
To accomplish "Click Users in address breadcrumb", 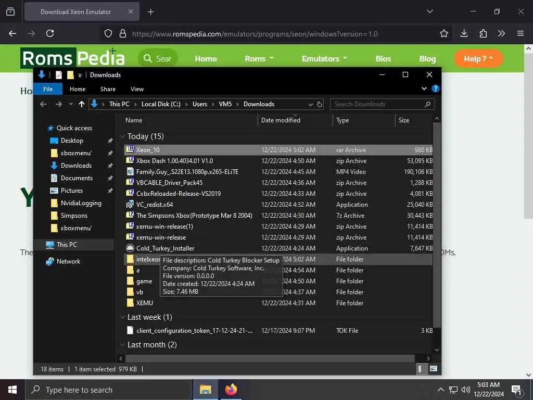I will tap(199, 104).
